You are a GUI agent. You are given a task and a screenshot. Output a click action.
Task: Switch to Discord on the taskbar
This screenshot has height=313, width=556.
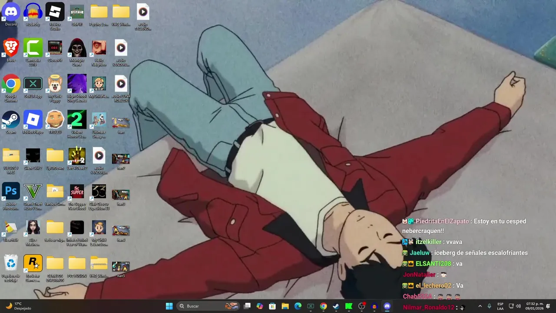point(387,306)
